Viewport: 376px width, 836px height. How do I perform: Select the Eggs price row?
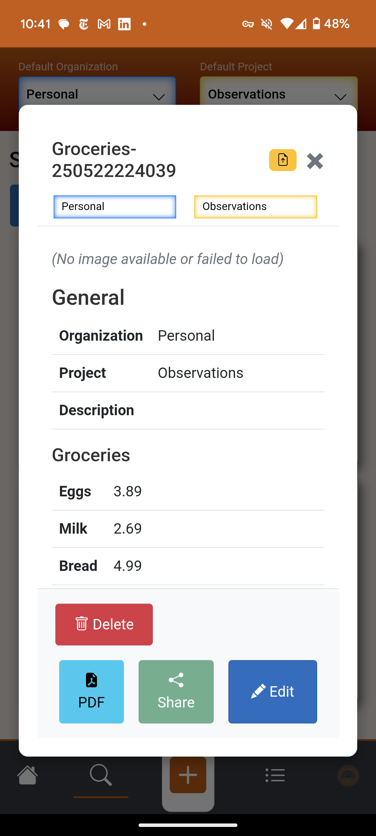[x=188, y=491]
